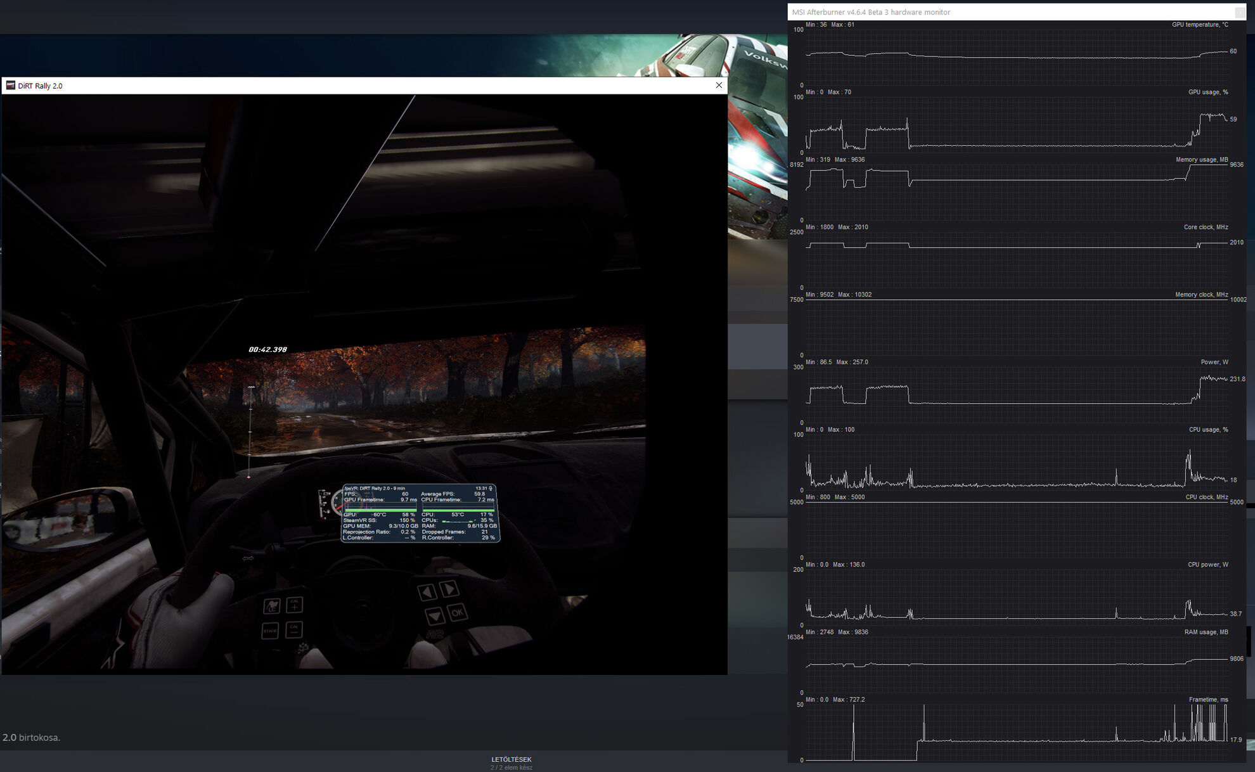This screenshot has height=772, width=1255.
Task: Click the DiRT Rally 2.0 window title text
Action: click(x=40, y=86)
